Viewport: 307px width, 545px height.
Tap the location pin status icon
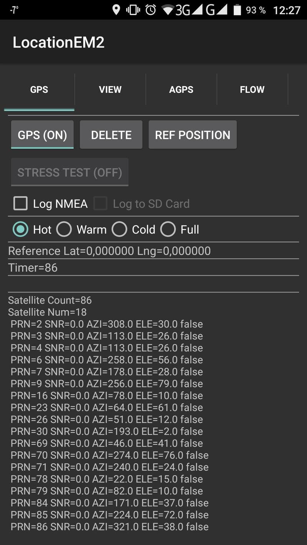click(116, 10)
